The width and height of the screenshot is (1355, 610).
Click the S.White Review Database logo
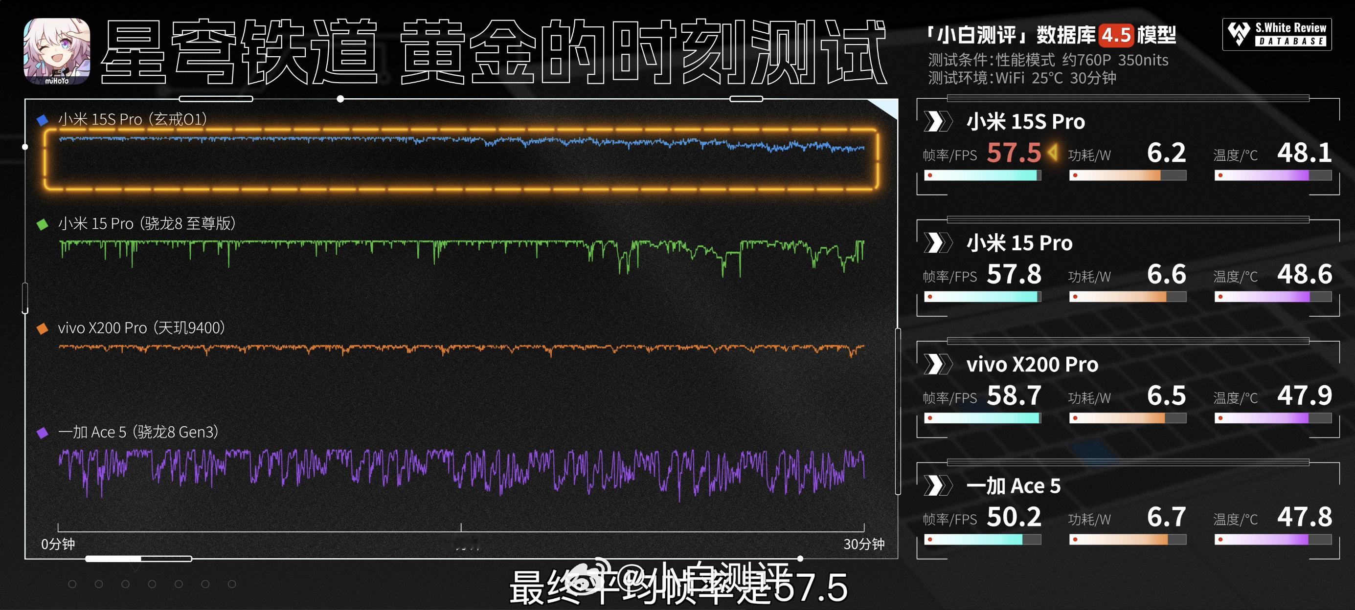coord(1277,35)
